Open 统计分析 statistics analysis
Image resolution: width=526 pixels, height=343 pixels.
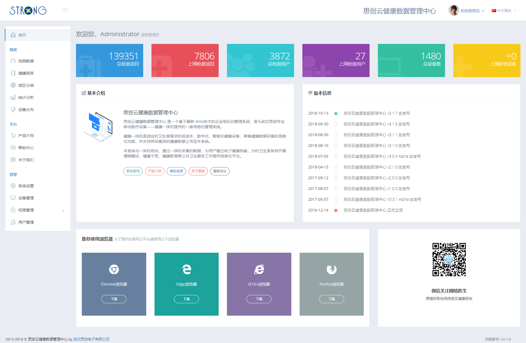[x=27, y=97]
